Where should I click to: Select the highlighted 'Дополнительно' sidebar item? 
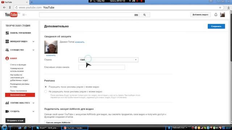[20, 95]
